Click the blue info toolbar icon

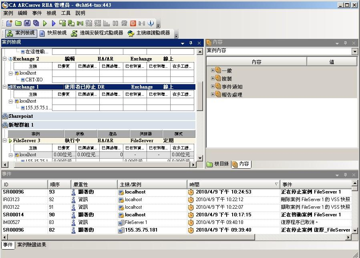tap(151, 23)
